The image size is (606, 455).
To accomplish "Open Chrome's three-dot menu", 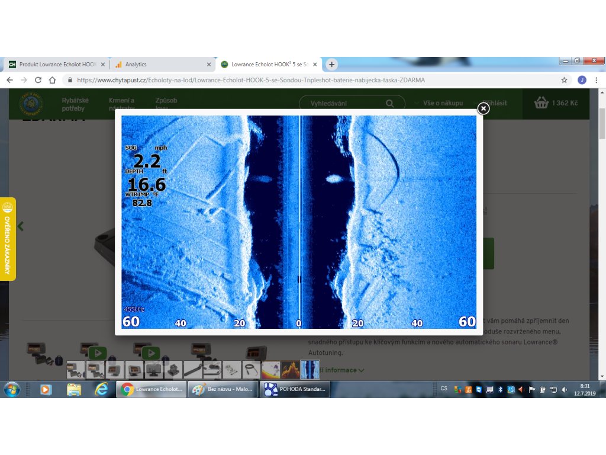I will click(x=597, y=80).
